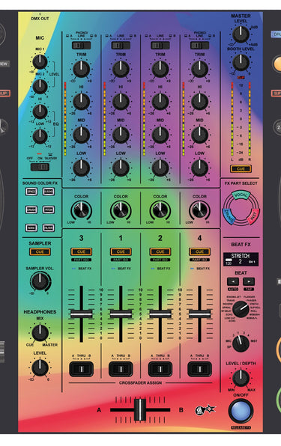
Task: Click the mic EQ HI knob
Action: pyautogui.click(x=40, y=111)
